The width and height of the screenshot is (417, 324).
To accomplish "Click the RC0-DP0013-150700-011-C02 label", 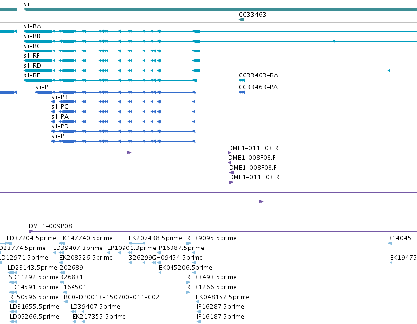I will click(x=111, y=297).
